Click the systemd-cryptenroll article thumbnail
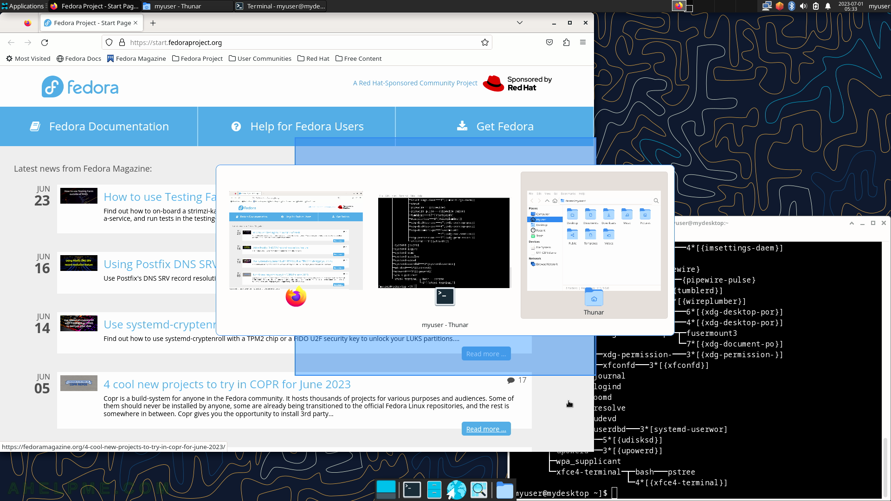Image resolution: width=891 pixels, height=501 pixels. [x=79, y=323]
